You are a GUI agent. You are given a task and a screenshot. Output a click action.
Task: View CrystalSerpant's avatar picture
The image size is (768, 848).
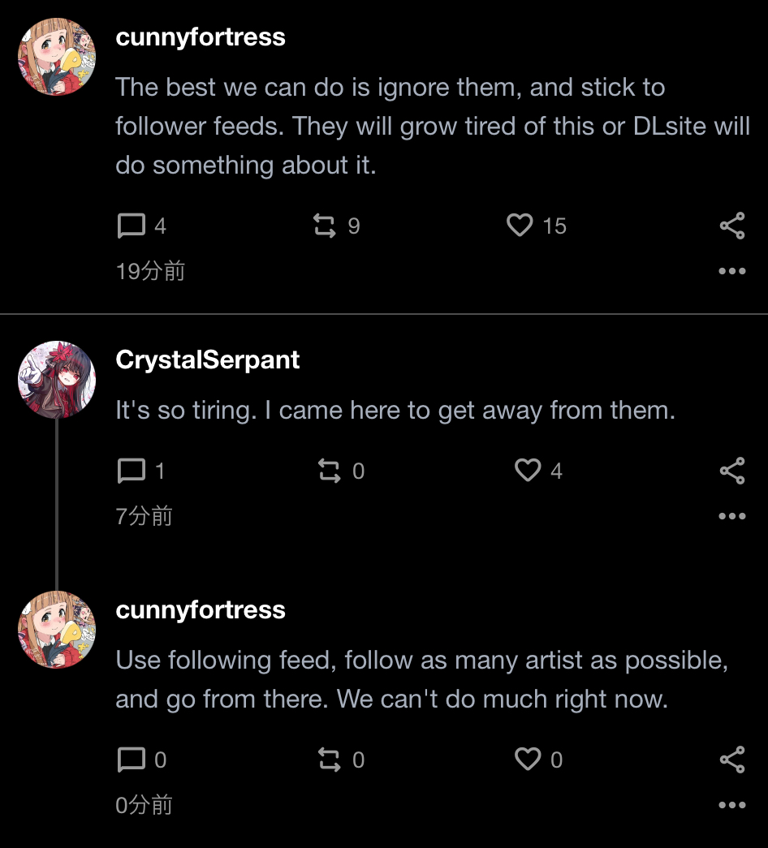click(x=57, y=380)
